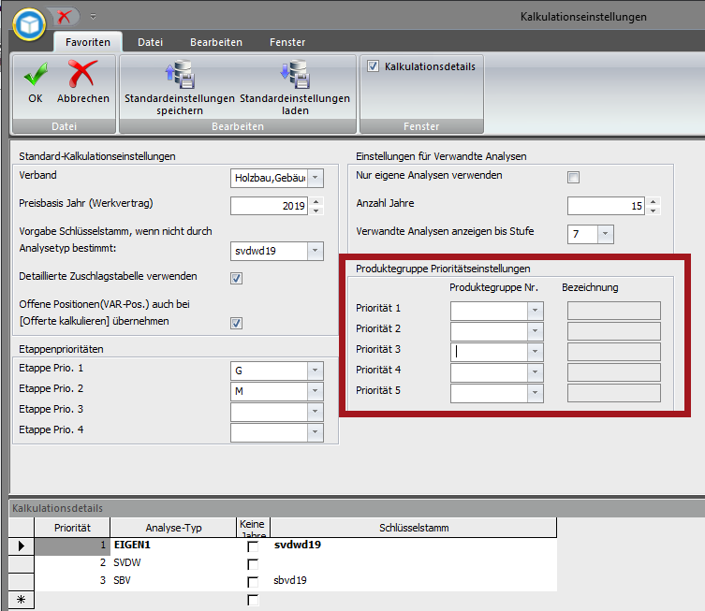Click the Priorität 1 Bezeichnung field

click(x=614, y=311)
